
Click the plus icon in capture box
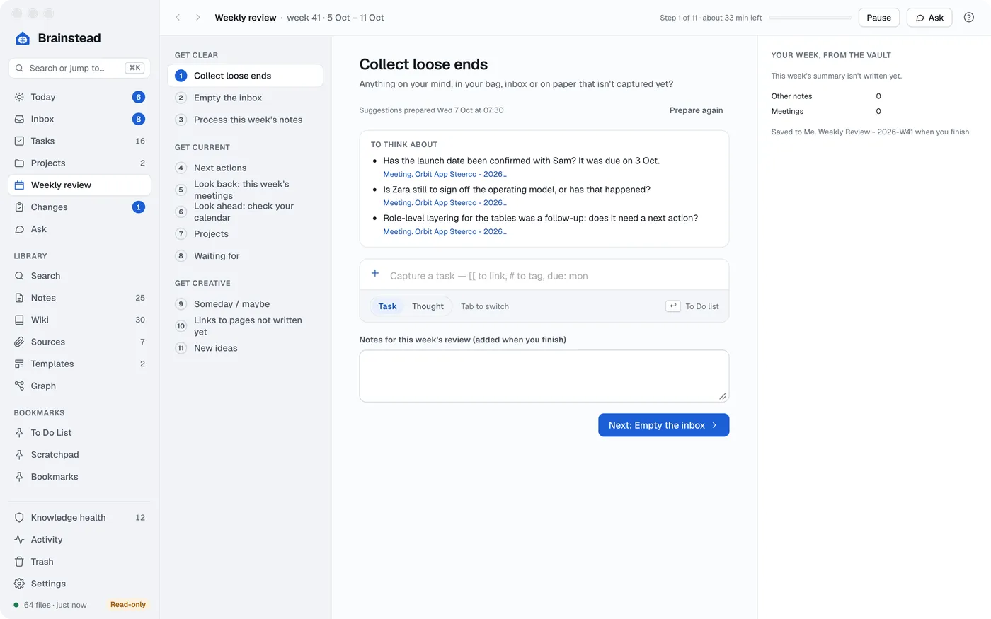click(x=375, y=274)
